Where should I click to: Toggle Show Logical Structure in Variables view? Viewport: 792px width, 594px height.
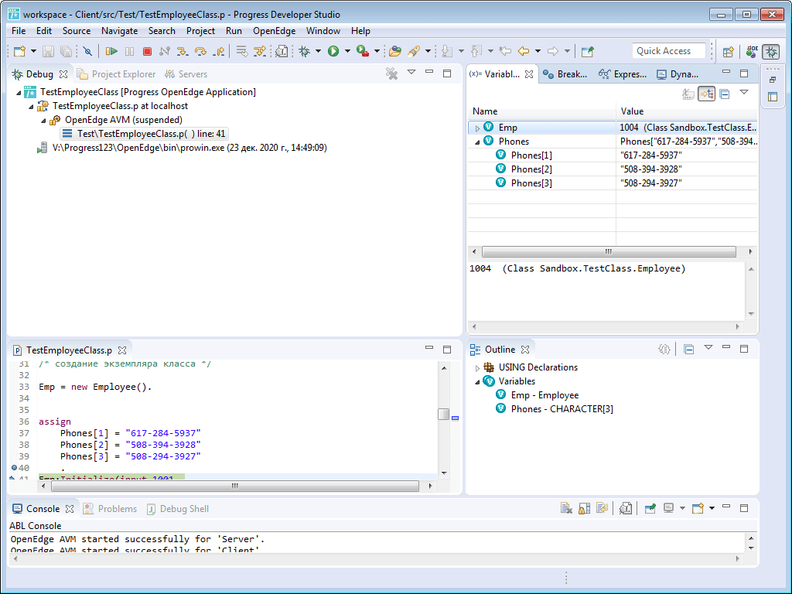tap(706, 94)
